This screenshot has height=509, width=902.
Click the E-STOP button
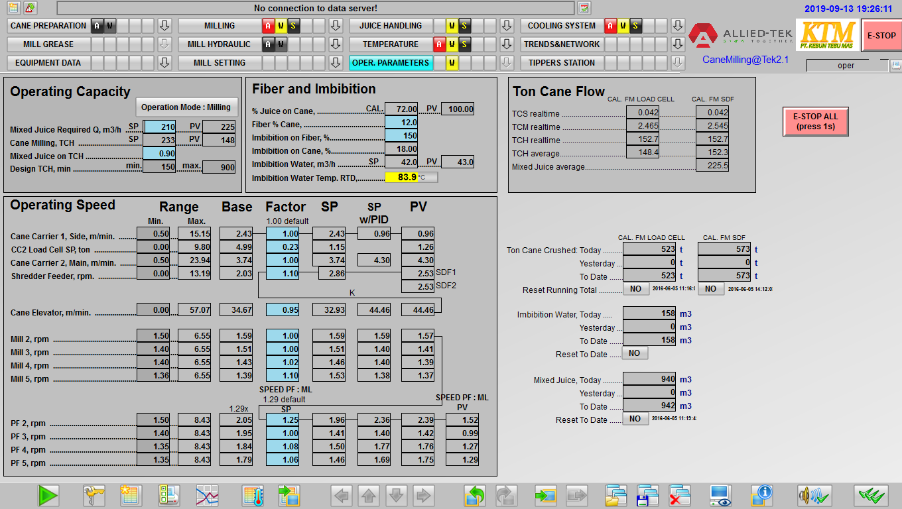881,36
